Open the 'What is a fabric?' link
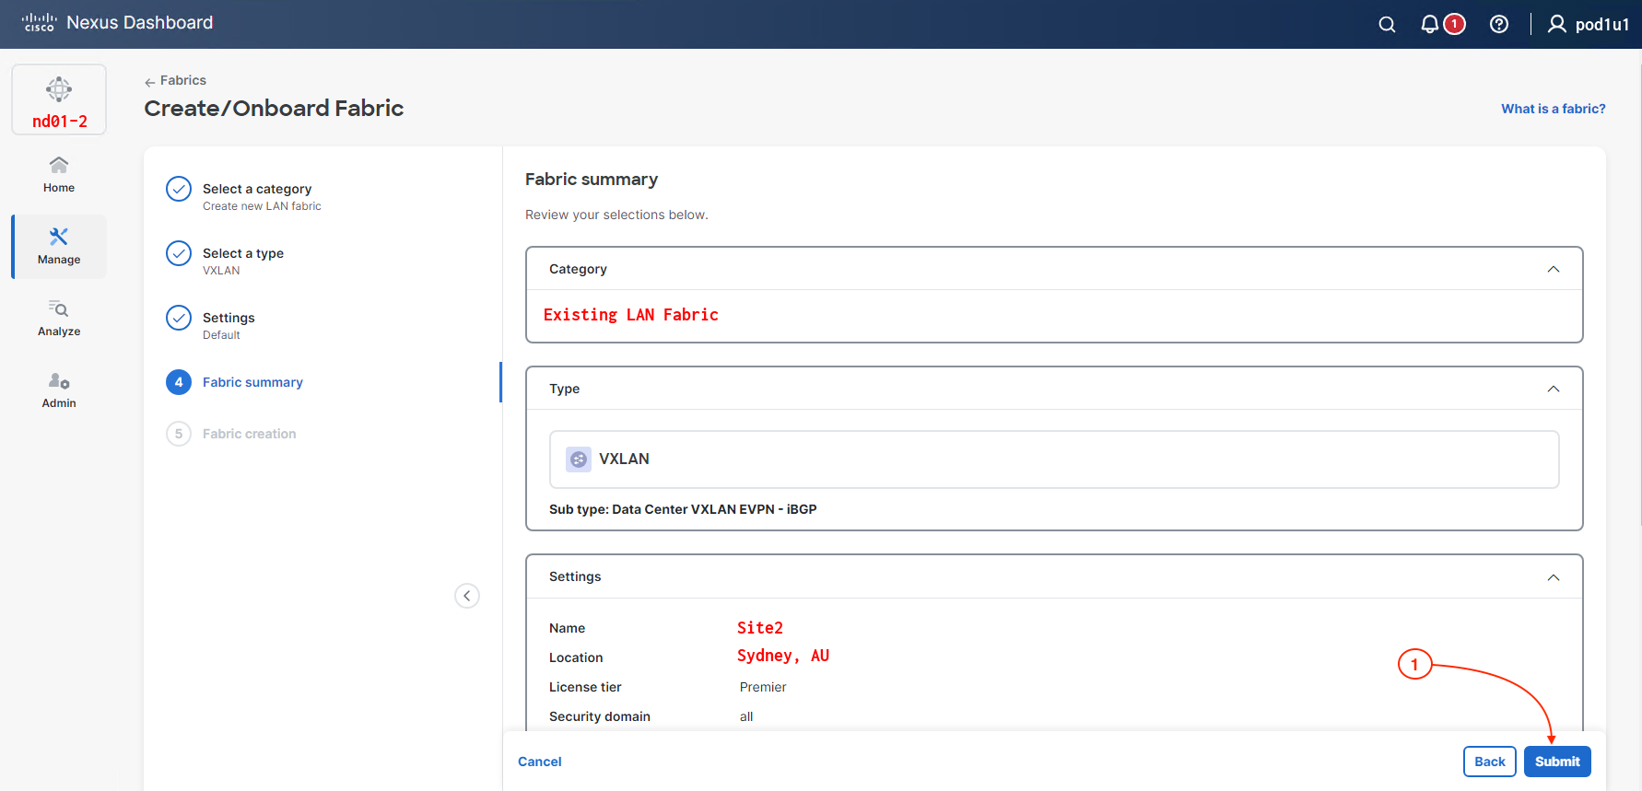This screenshot has height=791, width=1642. 1553,109
